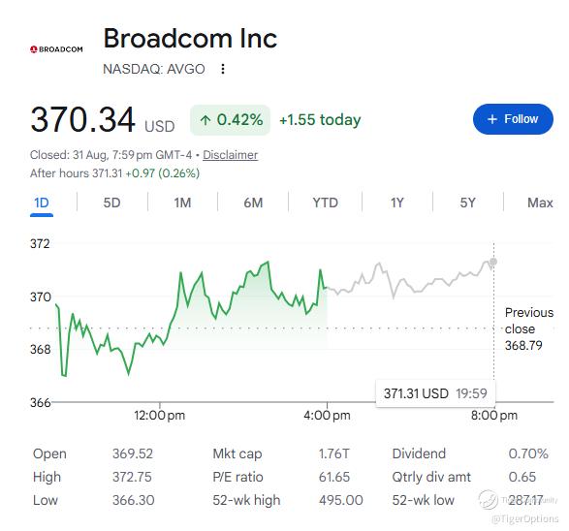Open the Disclaimer link
The height and width of the screenshot is (531, 569).
(x=230, y=155)
